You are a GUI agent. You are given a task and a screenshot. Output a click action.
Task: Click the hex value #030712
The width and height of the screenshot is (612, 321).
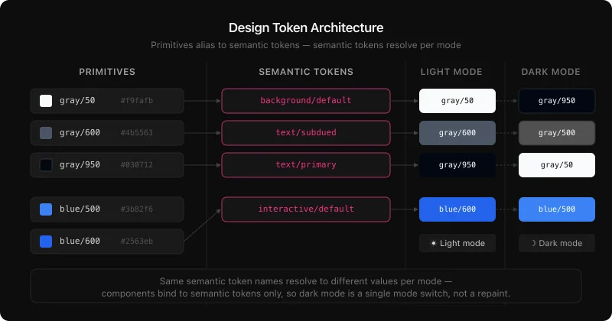(137, 164)
